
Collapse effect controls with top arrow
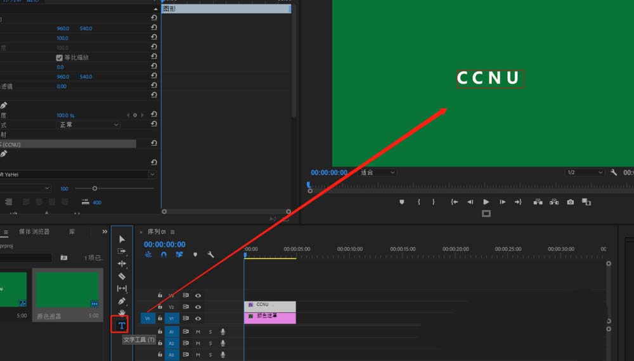coord(156,9)
